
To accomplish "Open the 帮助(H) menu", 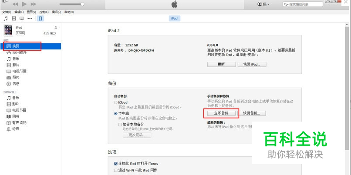I will 69,12.
